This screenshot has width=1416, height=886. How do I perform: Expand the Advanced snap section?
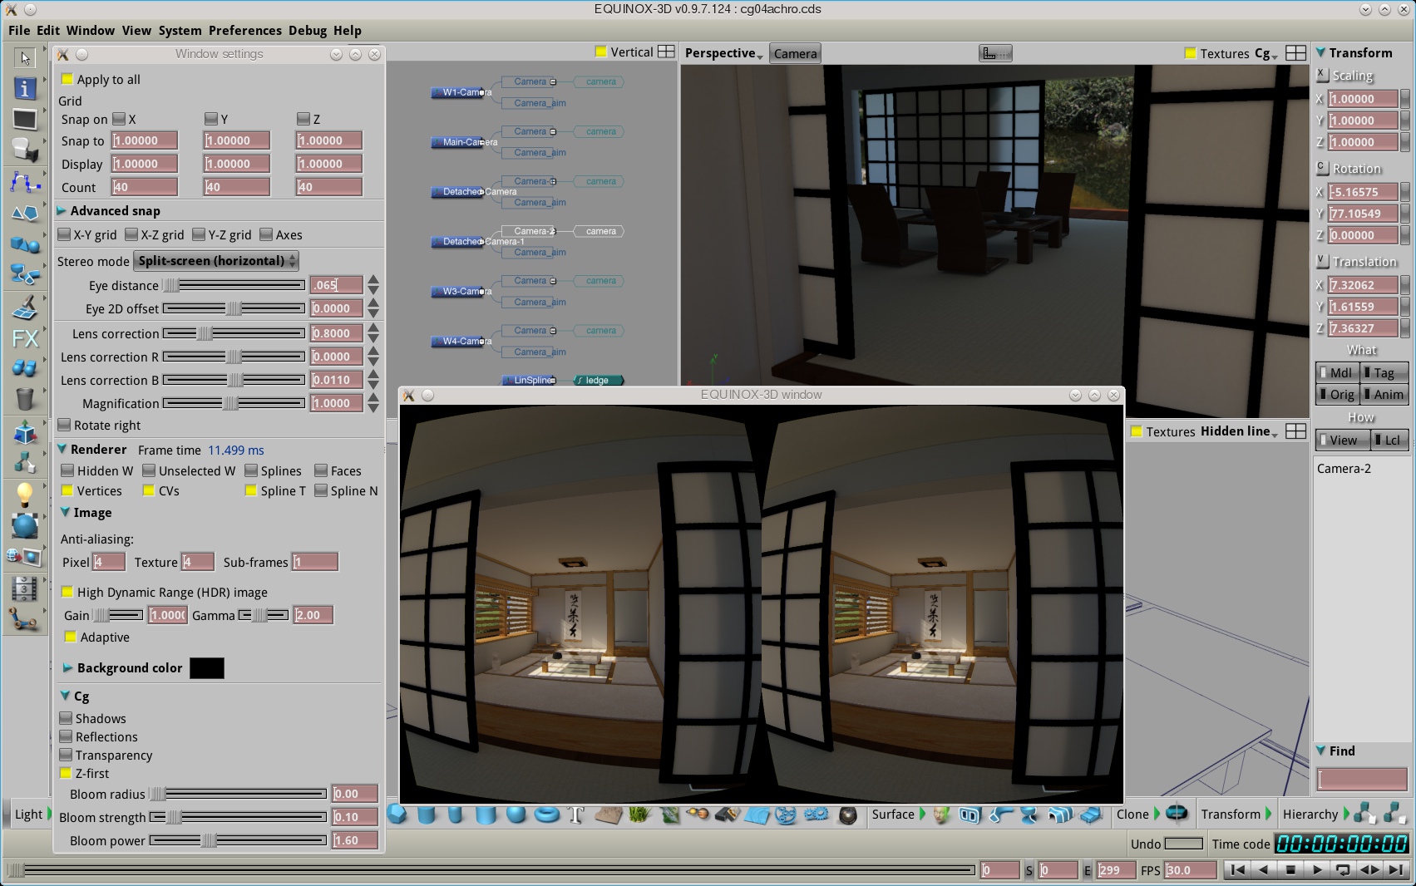pos(62,211)
